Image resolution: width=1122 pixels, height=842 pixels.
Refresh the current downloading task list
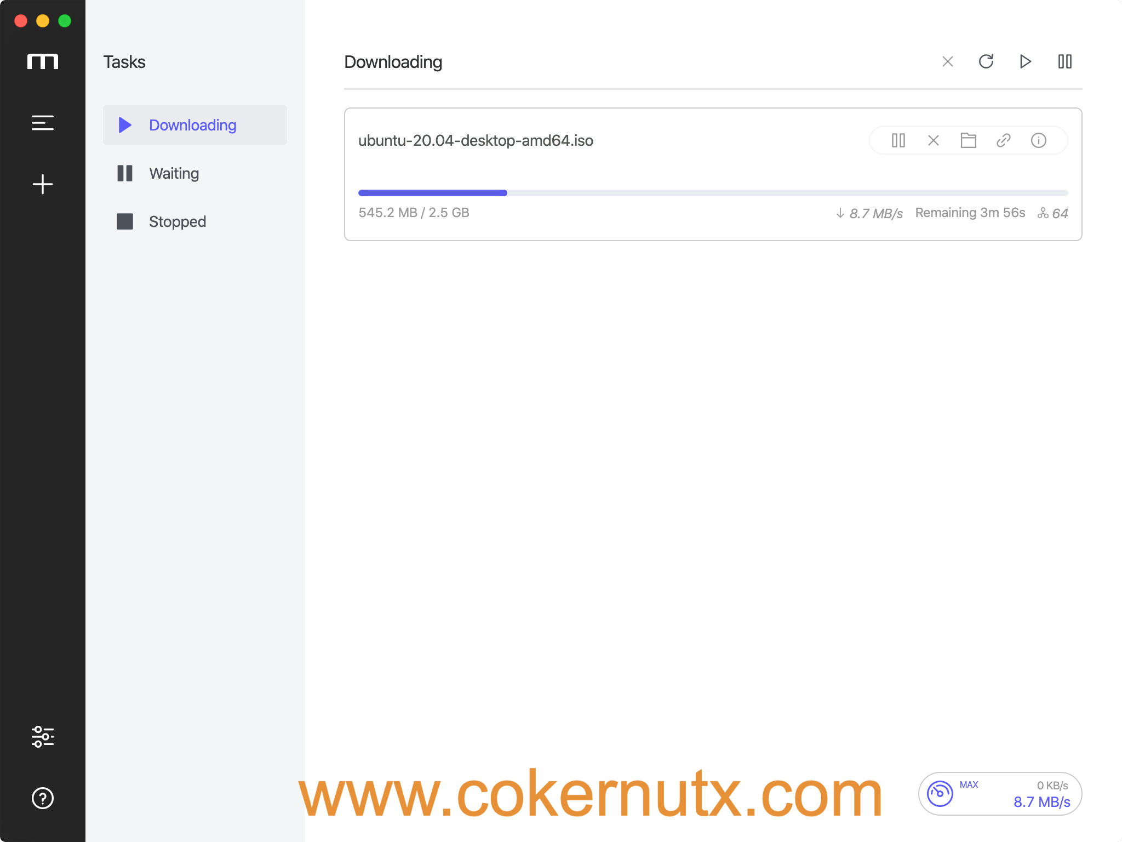pos(987,61)
